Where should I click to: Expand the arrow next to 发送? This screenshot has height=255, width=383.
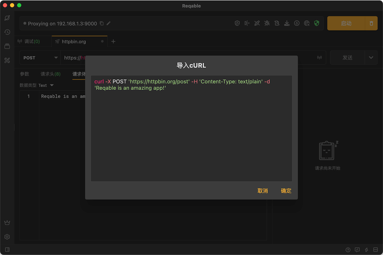tap(371, 58)
